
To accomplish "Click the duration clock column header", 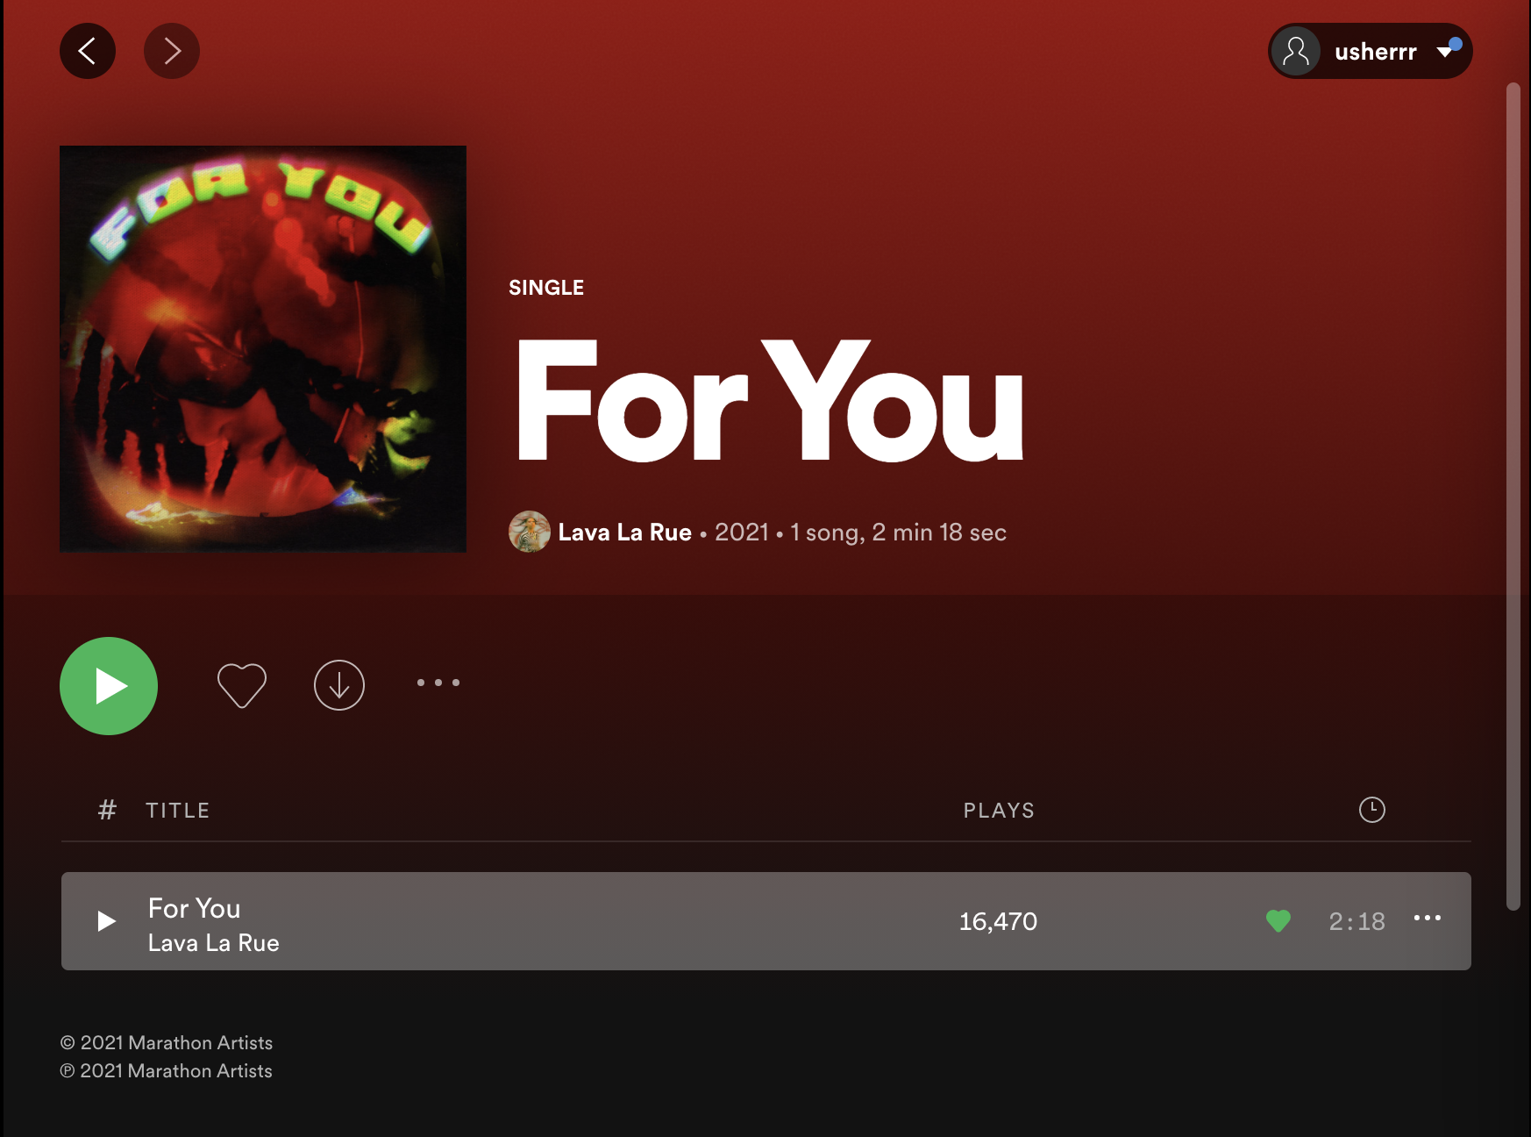I will point(1372,810).
